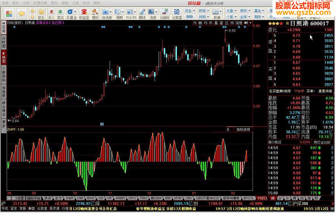This screenshot has height=213, width=336.
Task: Expand the F10/F9 dropdown arrow
Action: click(135, 12)
